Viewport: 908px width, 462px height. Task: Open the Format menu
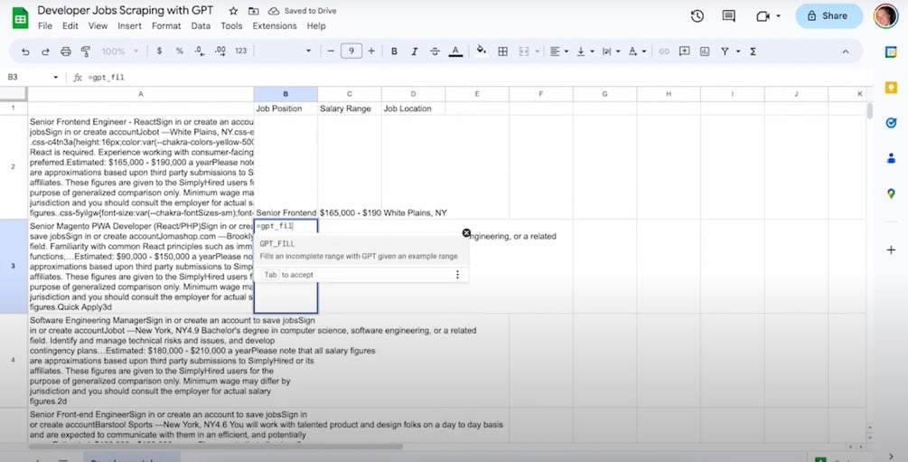tap(166, 26)
